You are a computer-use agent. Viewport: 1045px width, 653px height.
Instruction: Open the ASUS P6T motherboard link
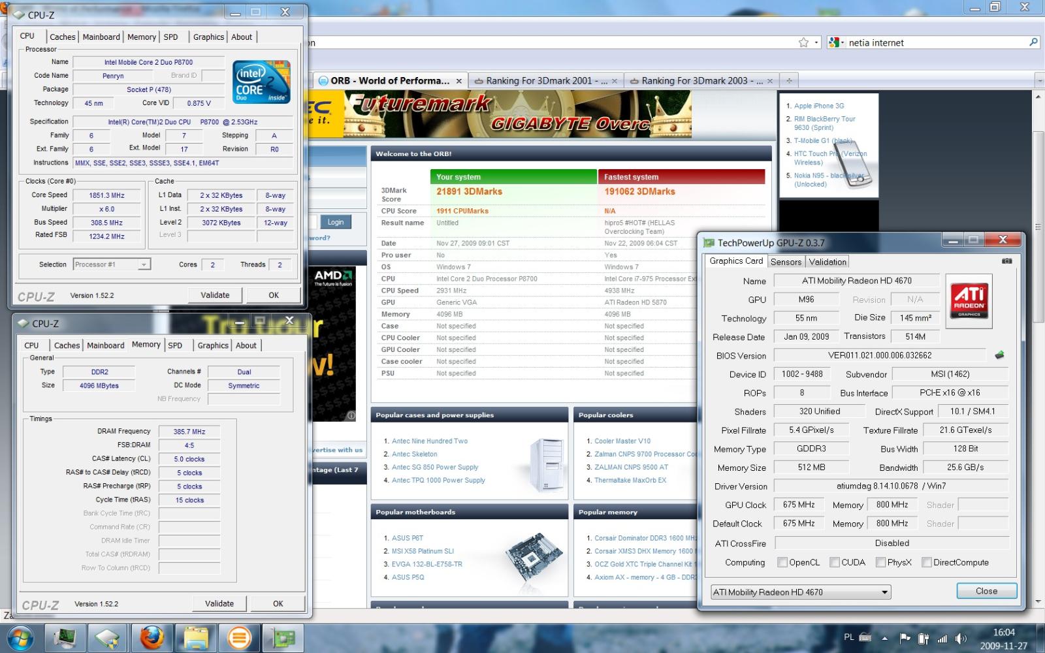408,538
